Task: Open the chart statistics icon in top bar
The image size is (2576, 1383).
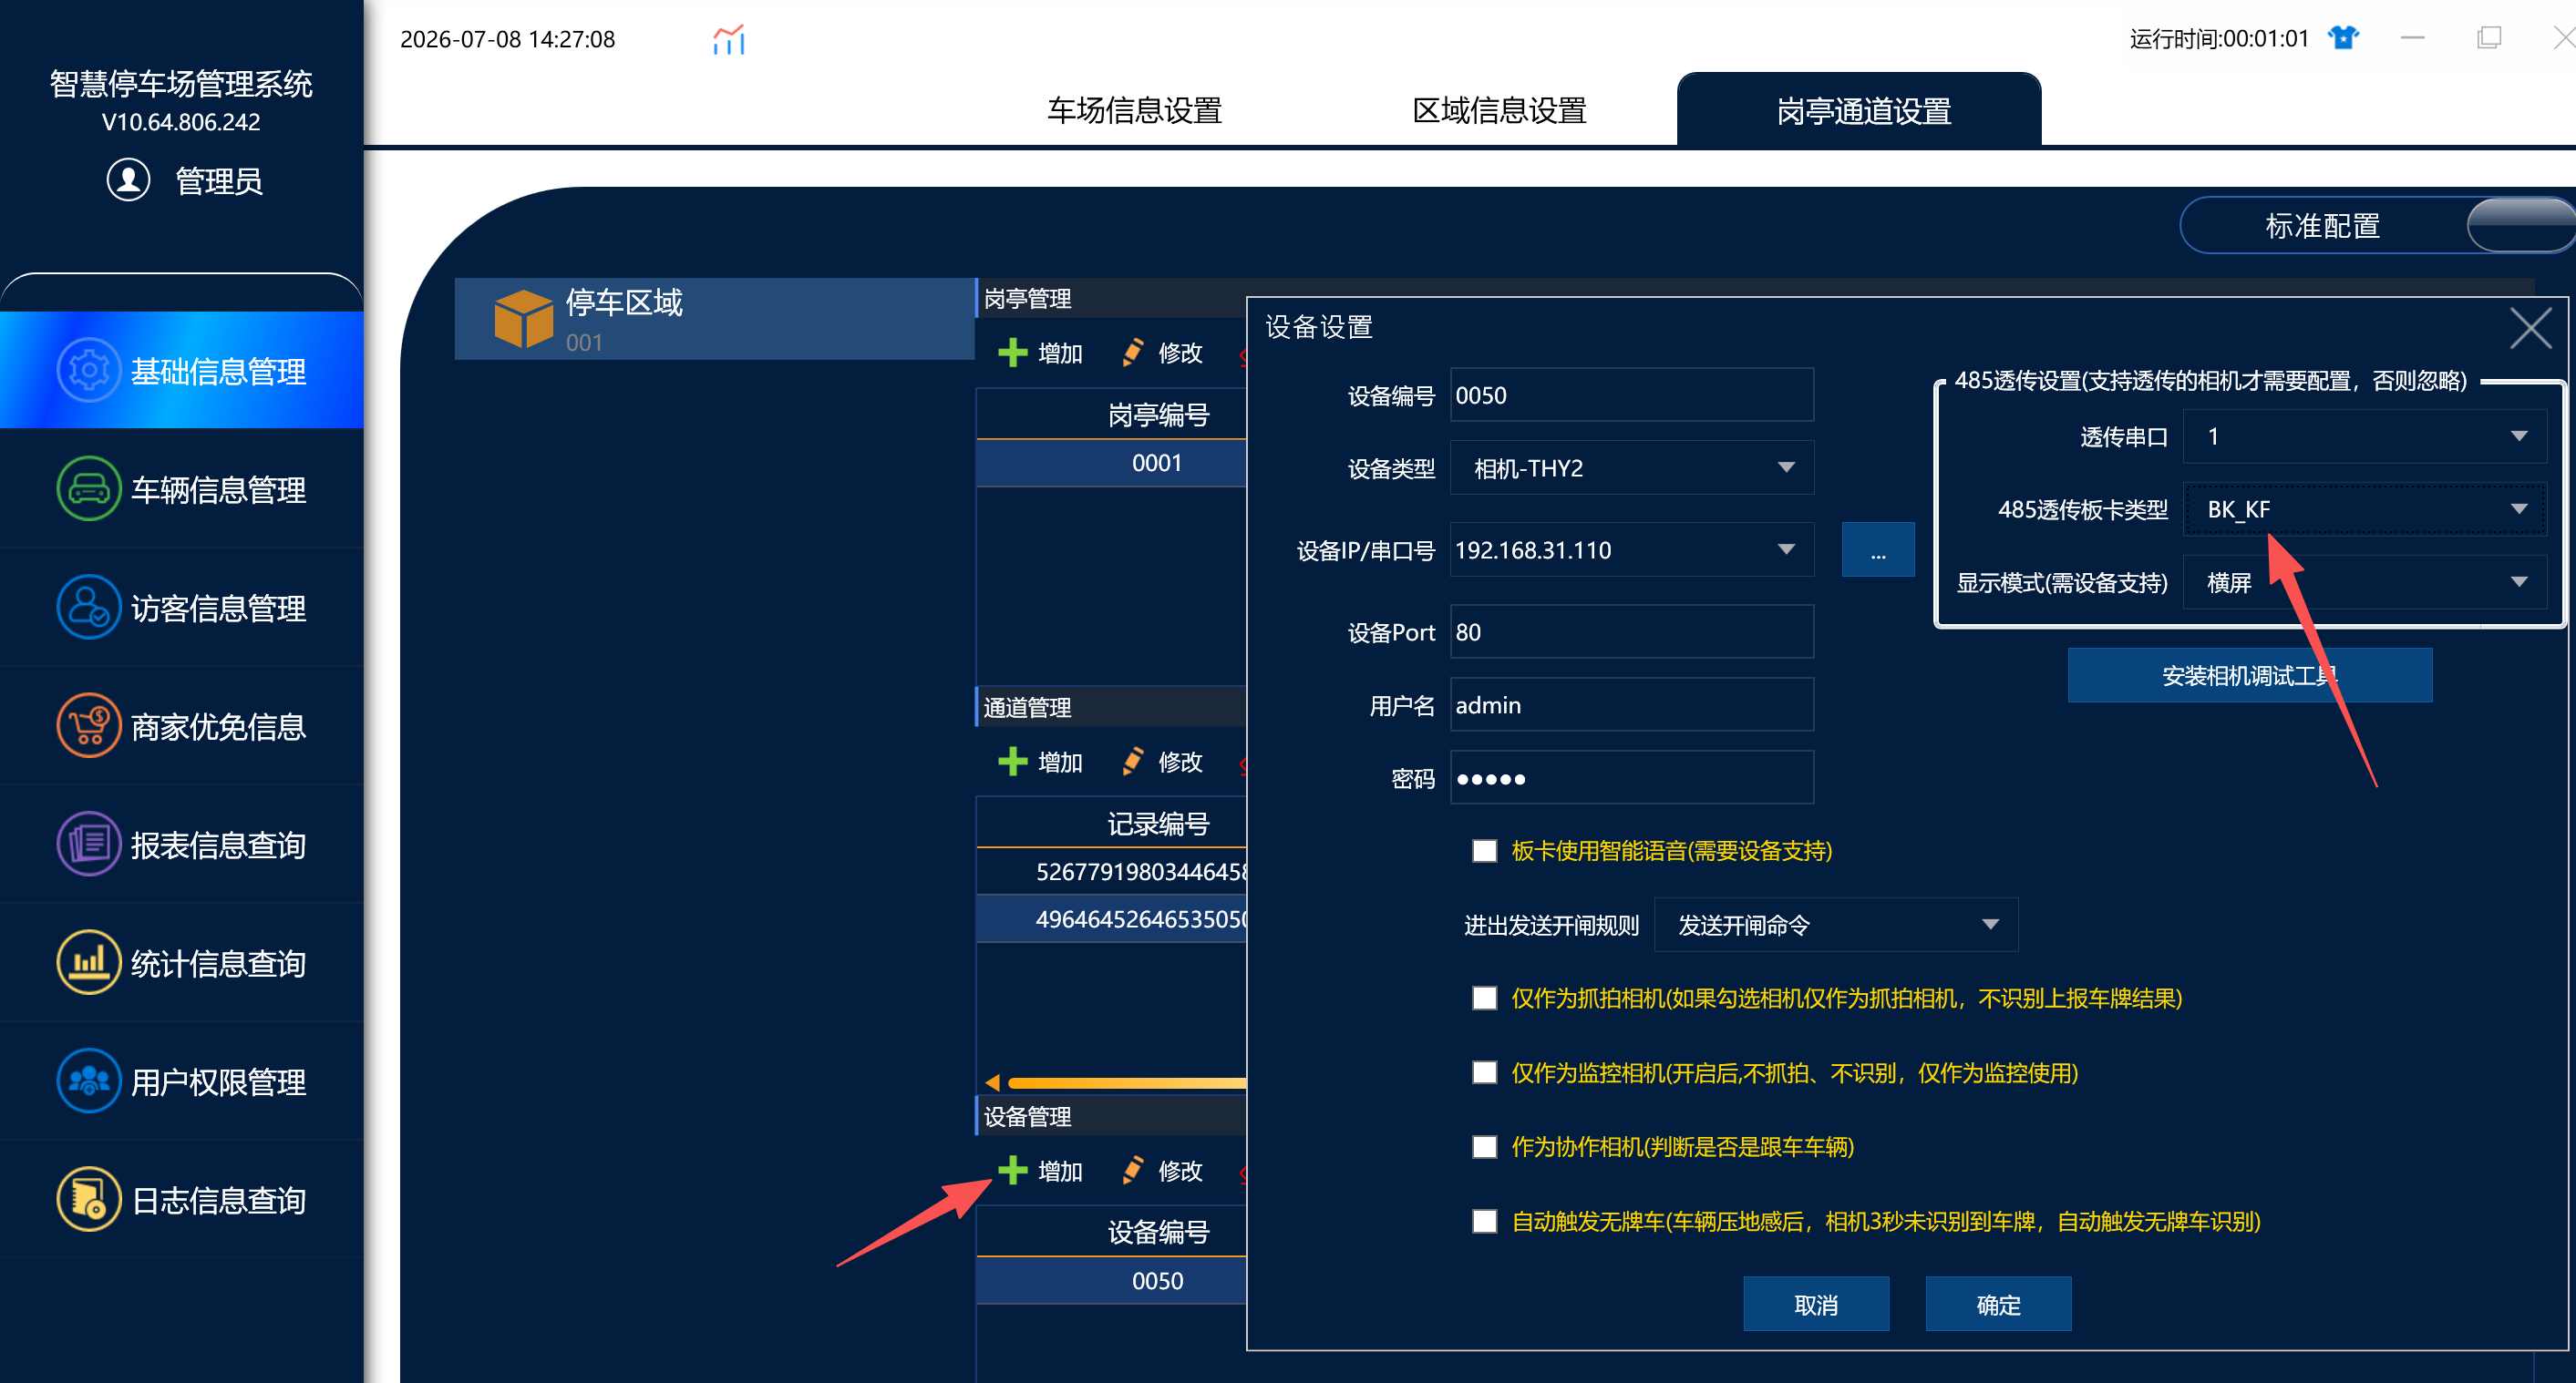Action: [729, 40]
